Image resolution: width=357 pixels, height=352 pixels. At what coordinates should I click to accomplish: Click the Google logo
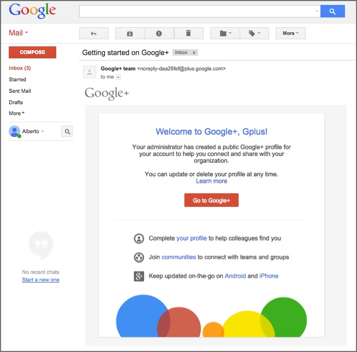click(x=32, y=11)
